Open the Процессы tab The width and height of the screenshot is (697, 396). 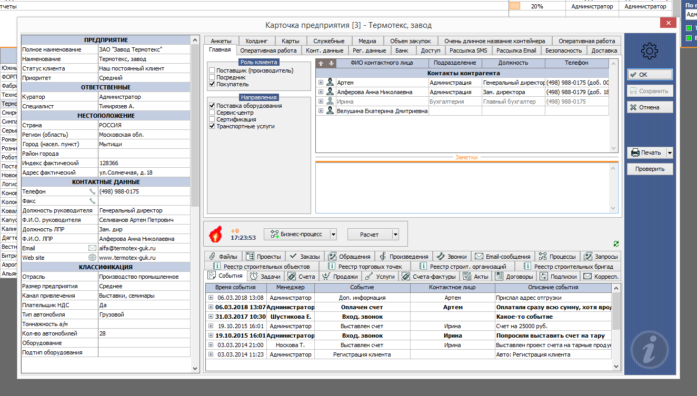[x=557, y=257]
